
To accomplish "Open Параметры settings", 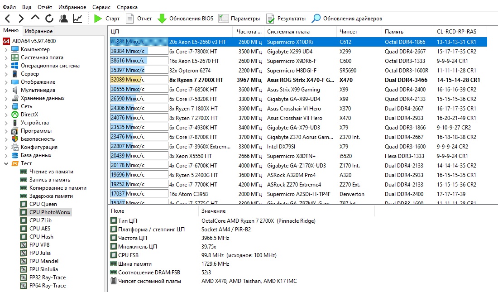I will point(239,19).
